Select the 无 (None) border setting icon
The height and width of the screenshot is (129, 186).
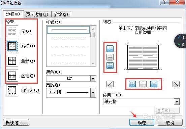(x=12, y=31)
